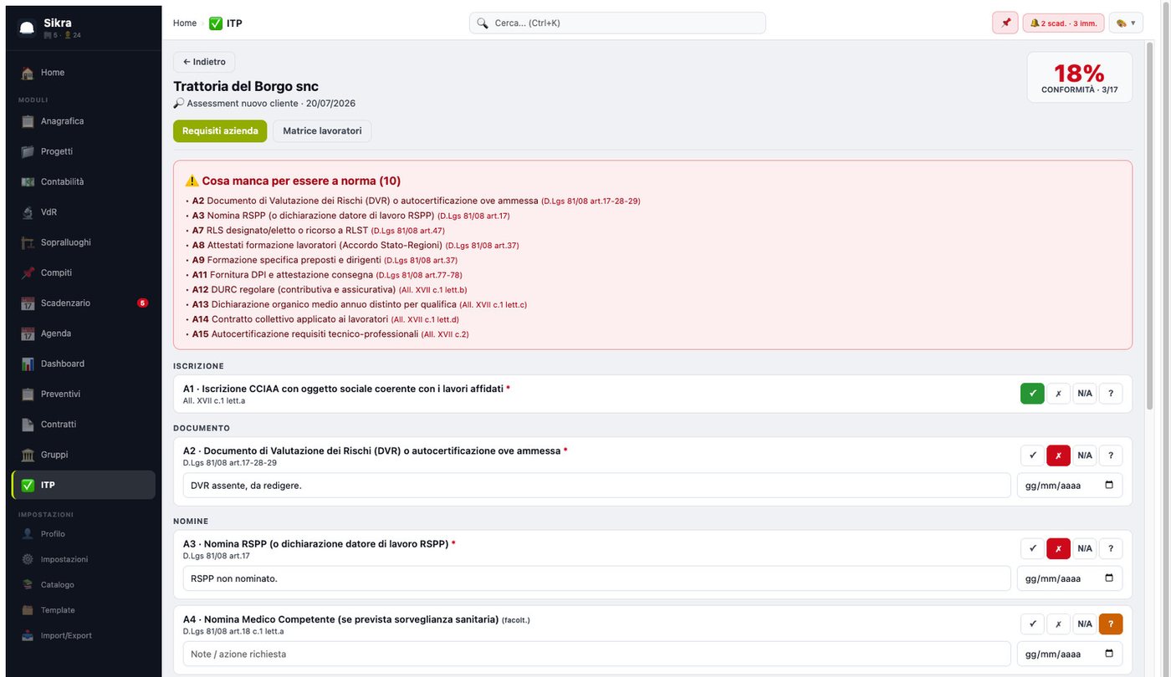
Task: Open Import/Export icon in sidebar
Action: [x=28, y=635]
